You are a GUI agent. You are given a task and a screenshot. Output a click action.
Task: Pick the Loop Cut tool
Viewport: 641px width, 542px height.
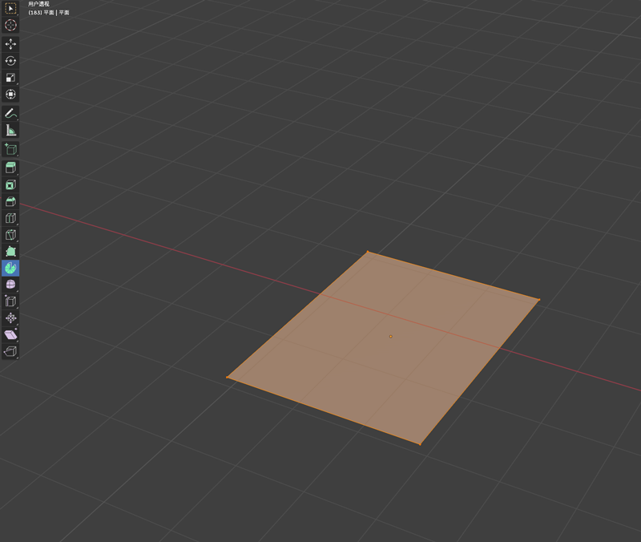pyautogui.click(x=11, y=218)
